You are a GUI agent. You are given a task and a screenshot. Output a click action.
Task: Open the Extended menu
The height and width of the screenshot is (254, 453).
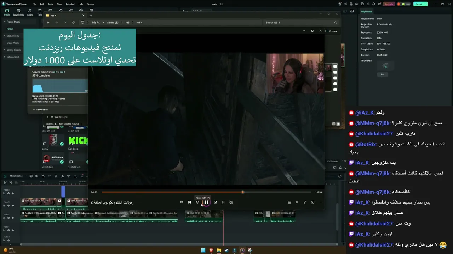(70, 4)
